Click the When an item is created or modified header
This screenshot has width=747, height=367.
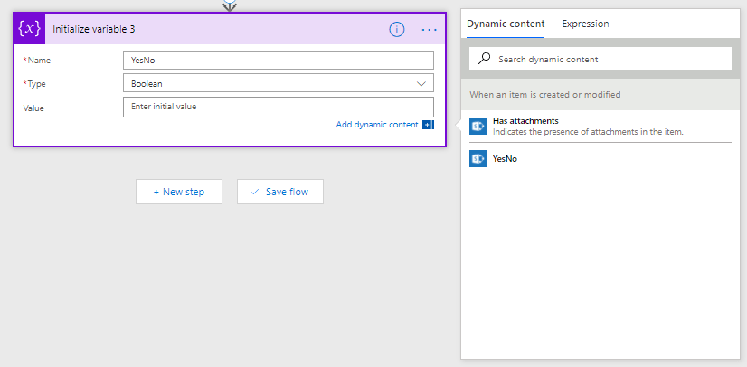pos(545,94)
